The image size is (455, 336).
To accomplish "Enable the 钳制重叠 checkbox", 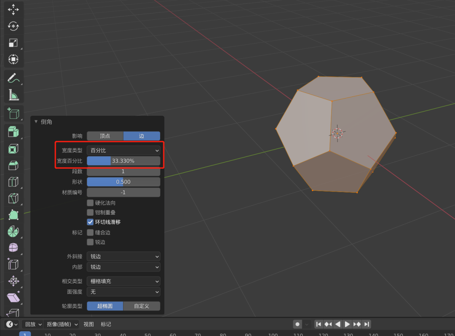I will click(x=90, y=212).
